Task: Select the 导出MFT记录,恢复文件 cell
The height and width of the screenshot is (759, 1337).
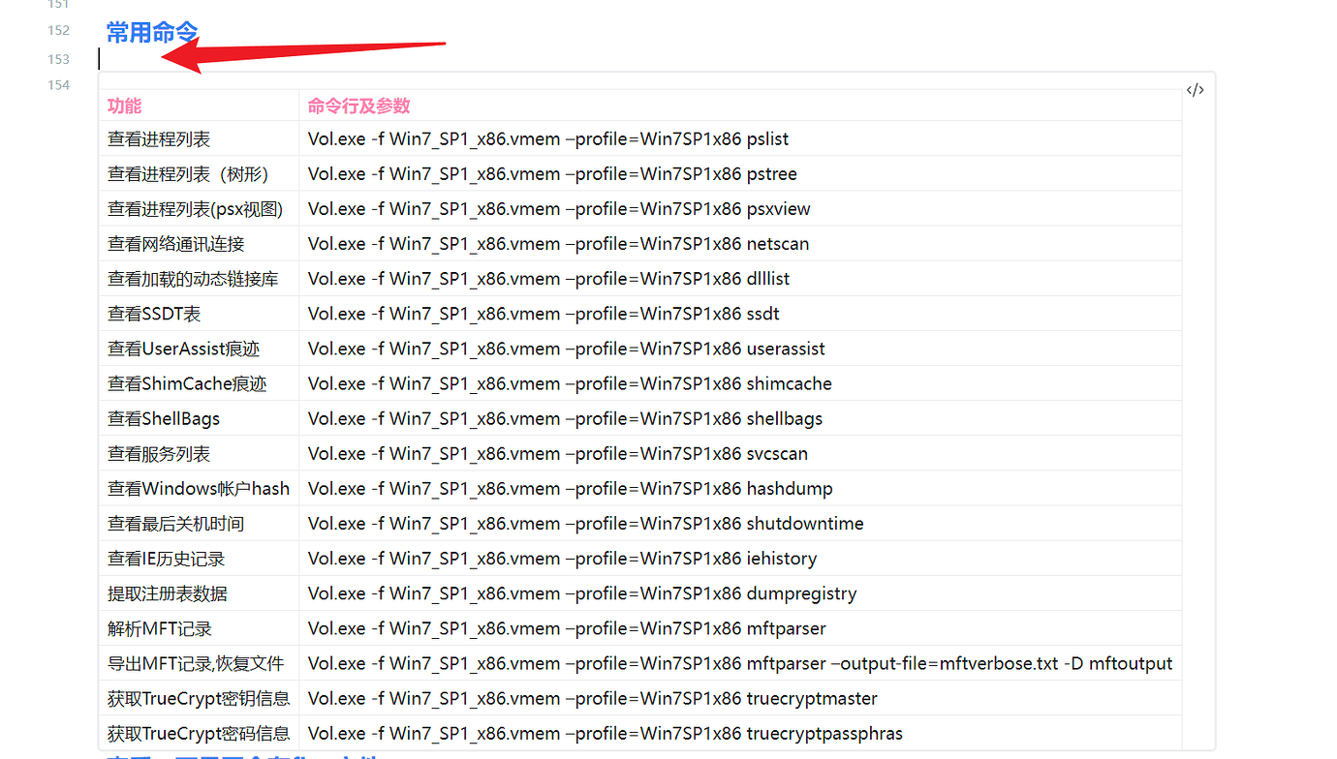Action: click(199, 662)
